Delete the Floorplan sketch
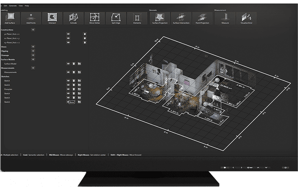The width and height of the screenshot is (298, 187). click(x=74, y=89)
